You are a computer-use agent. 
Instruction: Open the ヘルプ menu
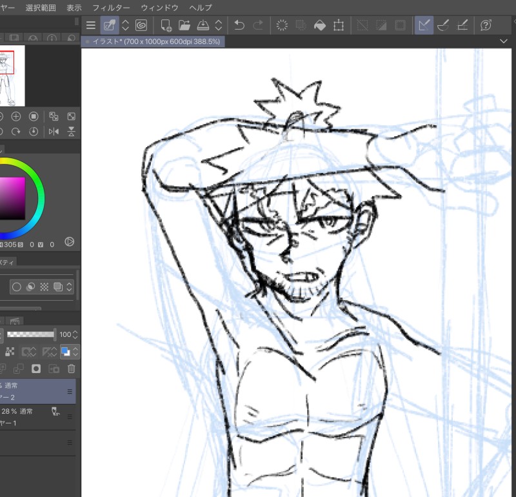click(x=201, y=7)
